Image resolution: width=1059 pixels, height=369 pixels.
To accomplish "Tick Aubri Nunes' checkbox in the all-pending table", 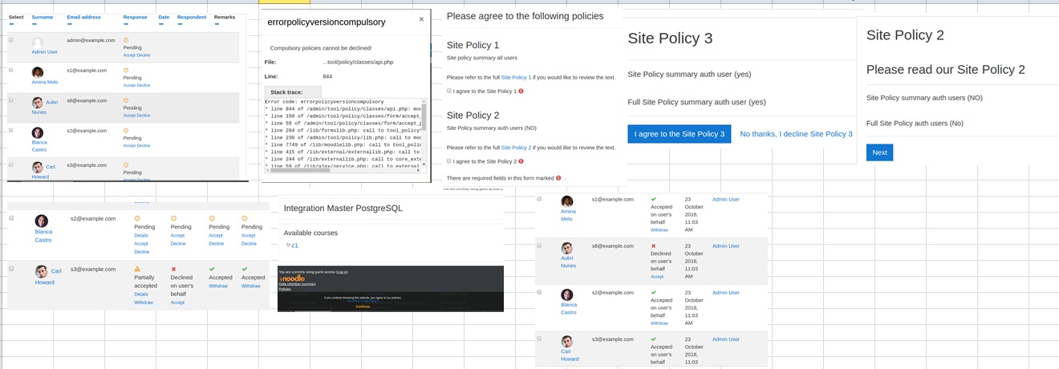I will point(11,100).
